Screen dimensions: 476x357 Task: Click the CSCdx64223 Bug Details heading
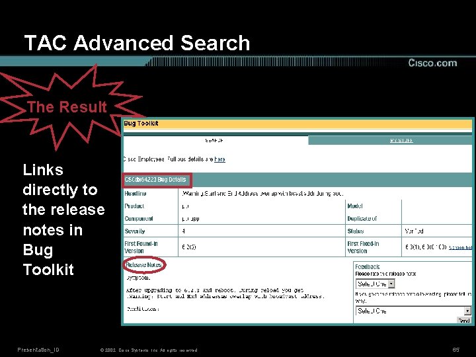click(155, 179)
